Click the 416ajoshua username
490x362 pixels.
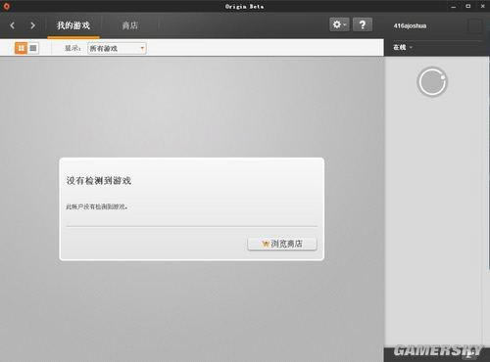click(x=410, y=25)
